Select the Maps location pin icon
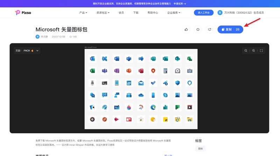Image resolution: width=280 pixels, height=156 pixels. (153, 71)
